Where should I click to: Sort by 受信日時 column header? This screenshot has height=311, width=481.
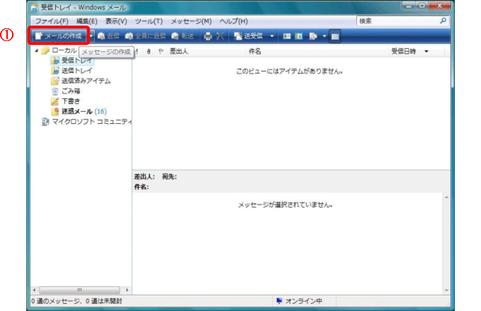pyautogui.click(x=404, y=52)
